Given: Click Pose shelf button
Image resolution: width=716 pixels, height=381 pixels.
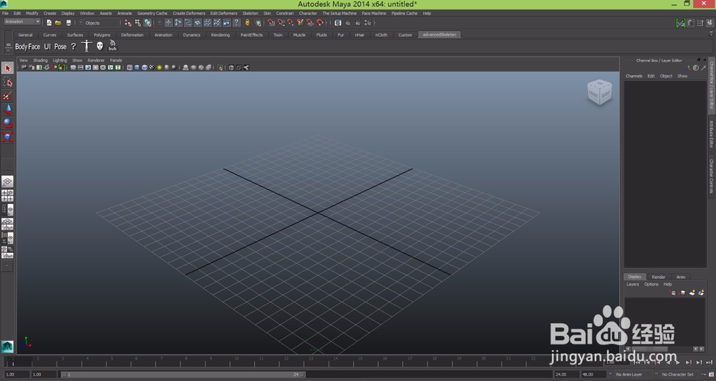Looking at the screenshot, I should (x=60, y=46).
